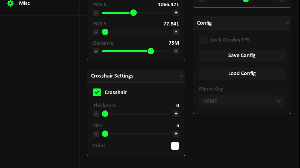Viewport: 300px width, 168px height.
Task: Click the Distance slider handle
Action: [x=151, y=51]
